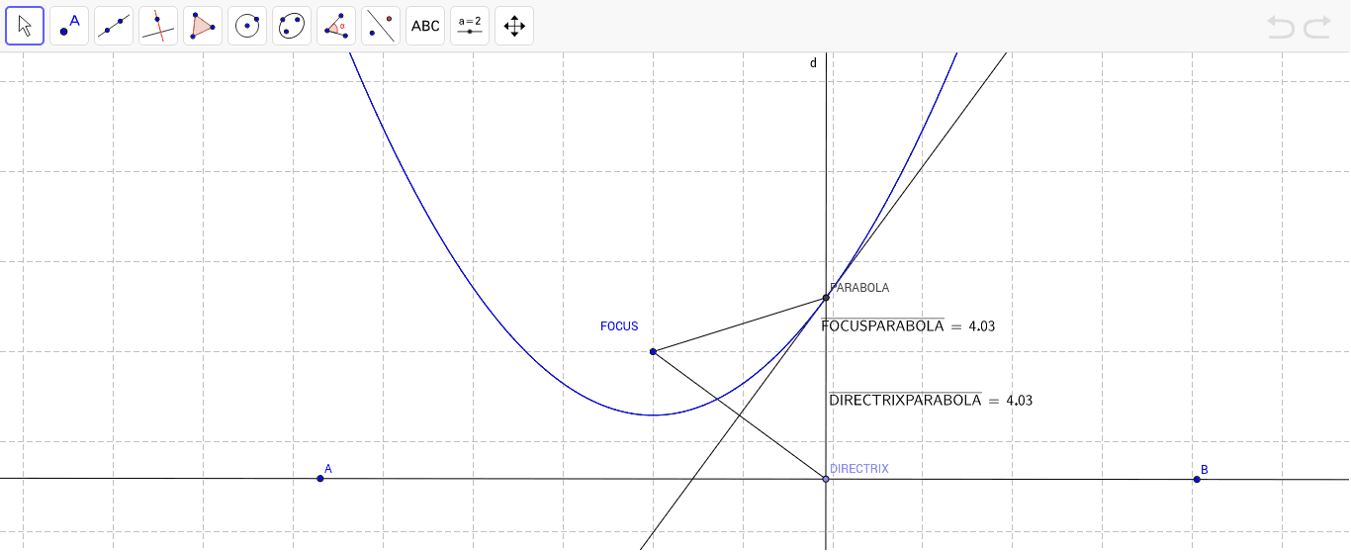This screenshot has width=1351, height=552.
Task: Select the Polygon tool
Action: coord(203,26)
